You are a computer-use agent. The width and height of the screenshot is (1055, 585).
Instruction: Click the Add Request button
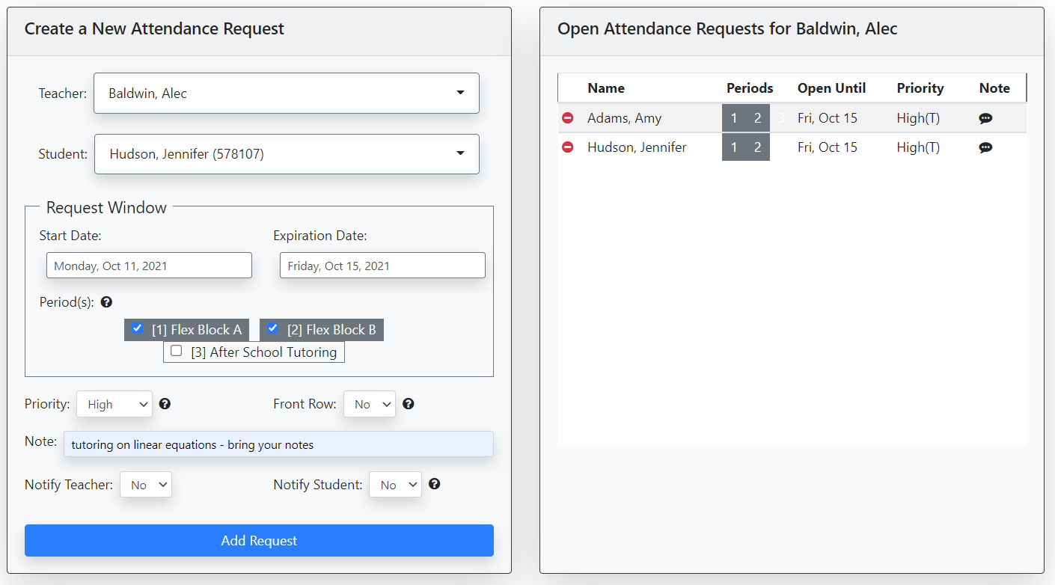(259, 540)
